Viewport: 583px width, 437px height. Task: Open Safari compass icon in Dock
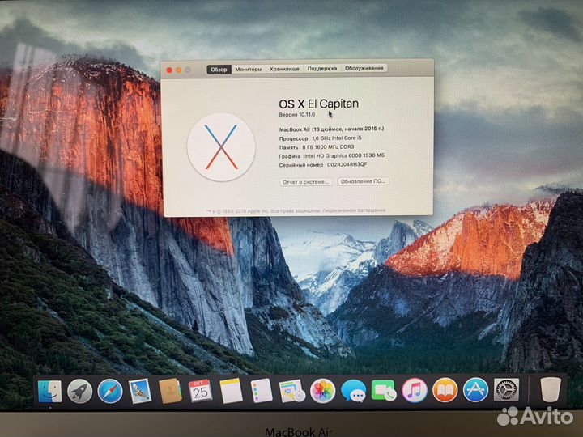(x=110, y=391)
